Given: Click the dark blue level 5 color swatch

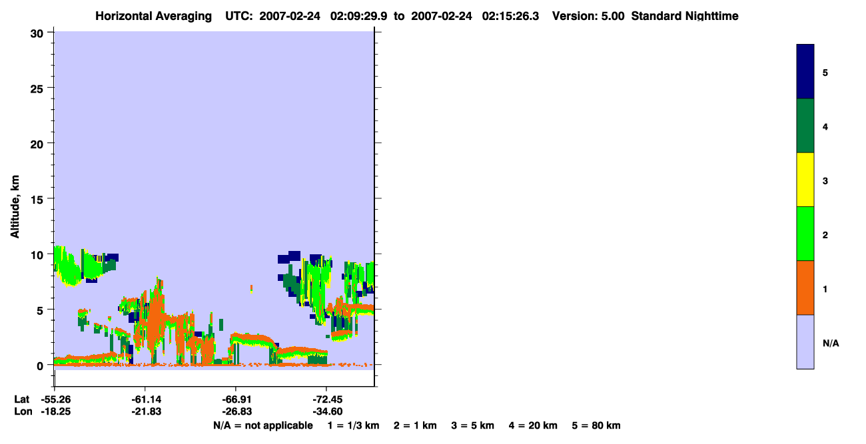Looking at the screenshot, I should click(x=805, y=72).
